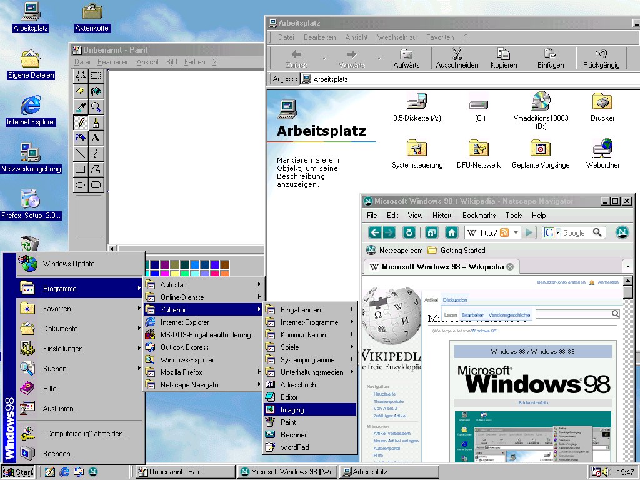This screenshot has width=640, height=480.
Task: Open the Diskussion link on the Wikipedia page
Action: (454, 300)
